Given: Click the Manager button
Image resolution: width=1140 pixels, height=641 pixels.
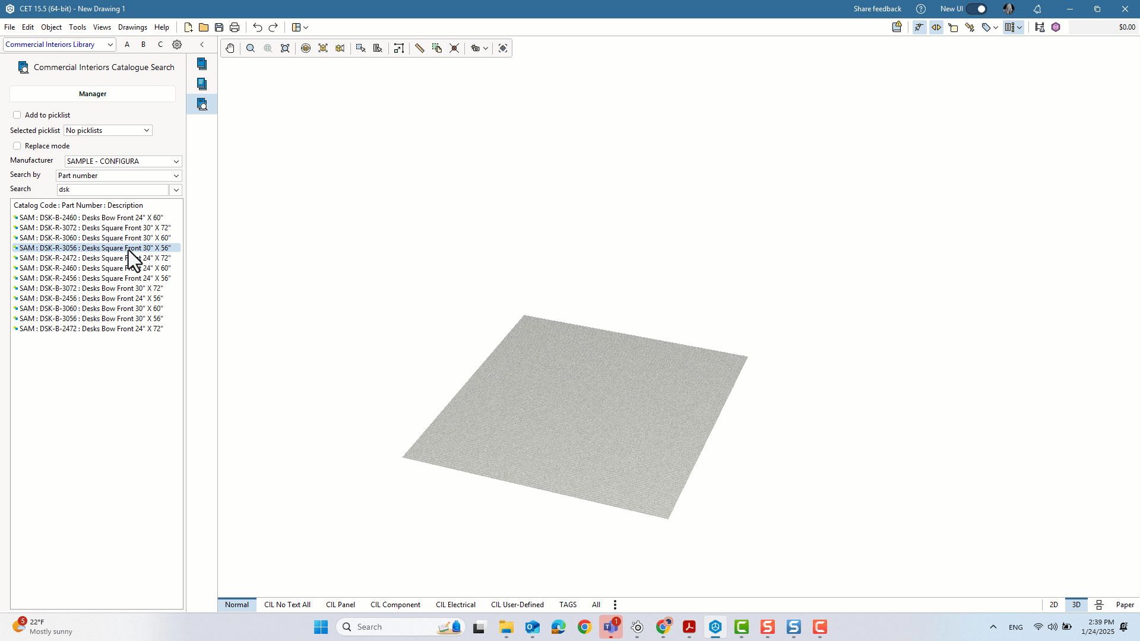Looking at the screenshot, I should [93, 94].
